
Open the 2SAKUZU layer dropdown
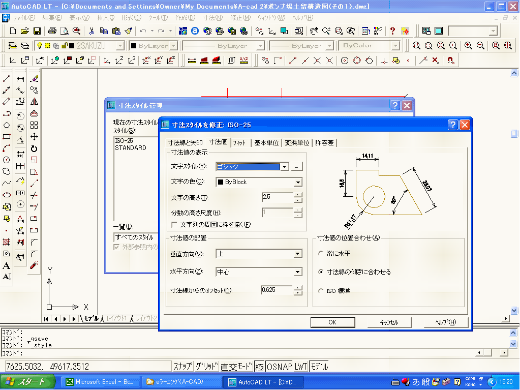pyautogui.click(x=120, y=46)
